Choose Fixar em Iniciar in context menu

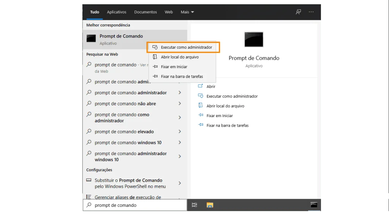point(182,67)
